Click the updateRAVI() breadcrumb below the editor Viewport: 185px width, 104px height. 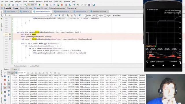[x=35, y=66]
